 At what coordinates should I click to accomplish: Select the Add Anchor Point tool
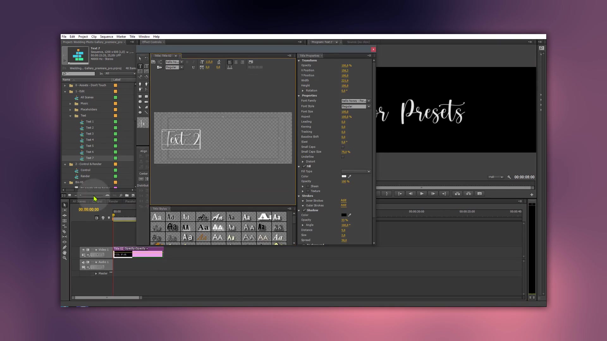coord(140,89)
